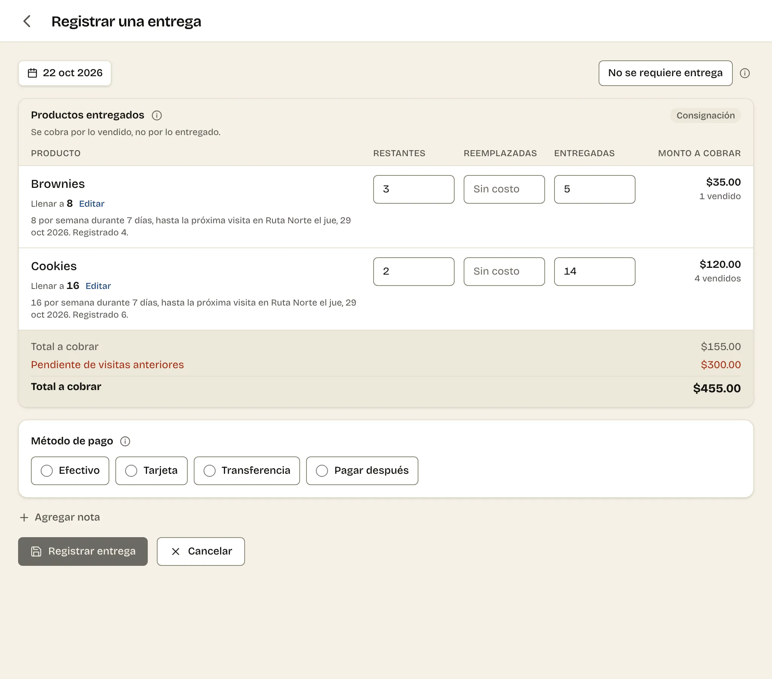Select Tarjeta payment method

[151, 471]
